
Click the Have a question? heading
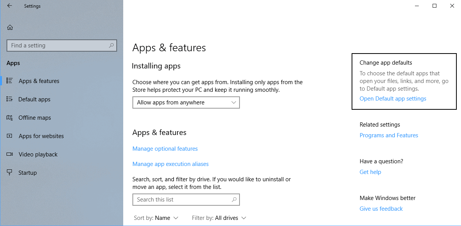(381, 161)
